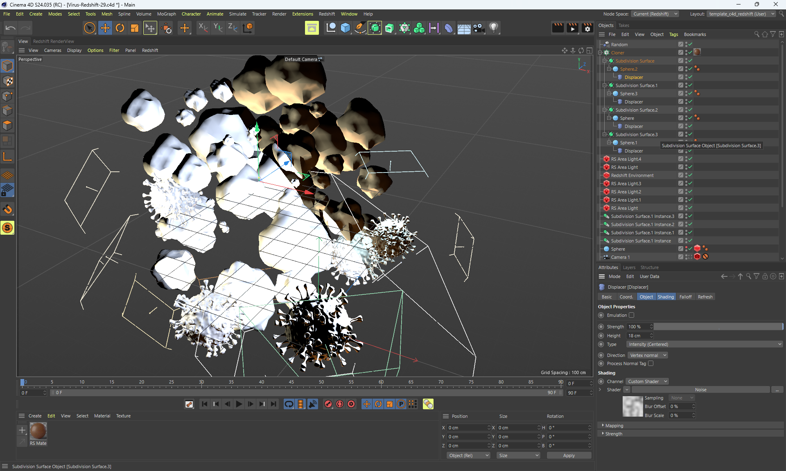Viewport: 786px width, 471px height.
Task: Click the Apply button
Action: [x=569, y=455]
